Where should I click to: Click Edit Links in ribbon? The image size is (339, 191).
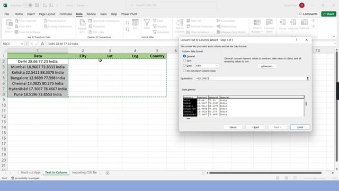(x=96, y=32)
